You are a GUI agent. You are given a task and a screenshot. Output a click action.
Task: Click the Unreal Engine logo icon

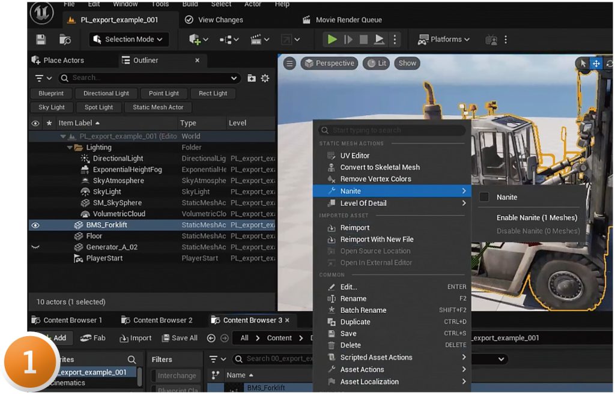click(x=42, y=13)
